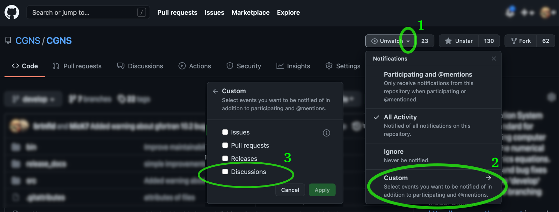Open the plus create-new menu
This screenshot has height=212, width=559.
coord(527,13)
